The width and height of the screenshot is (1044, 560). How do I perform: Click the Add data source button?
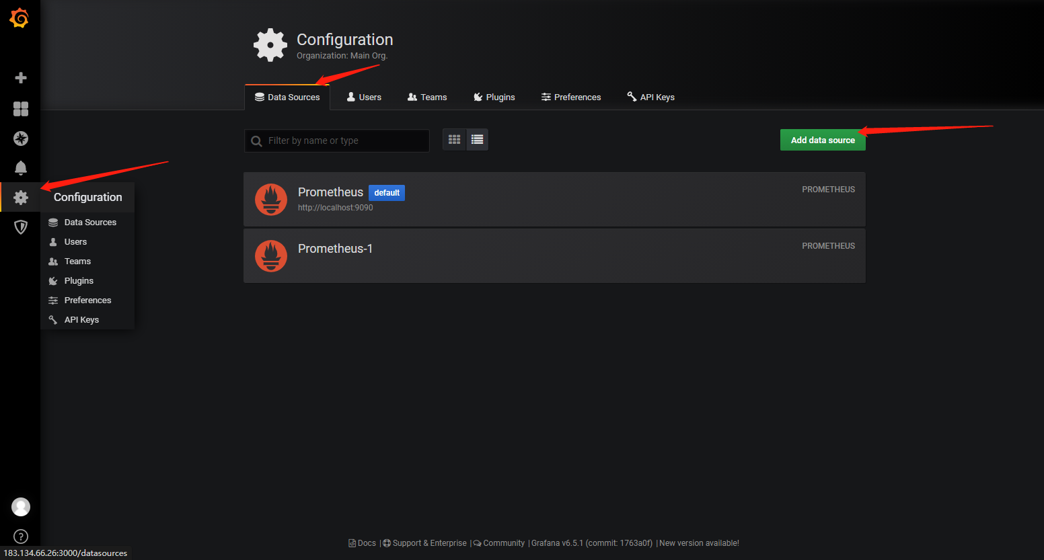(823, 140)
